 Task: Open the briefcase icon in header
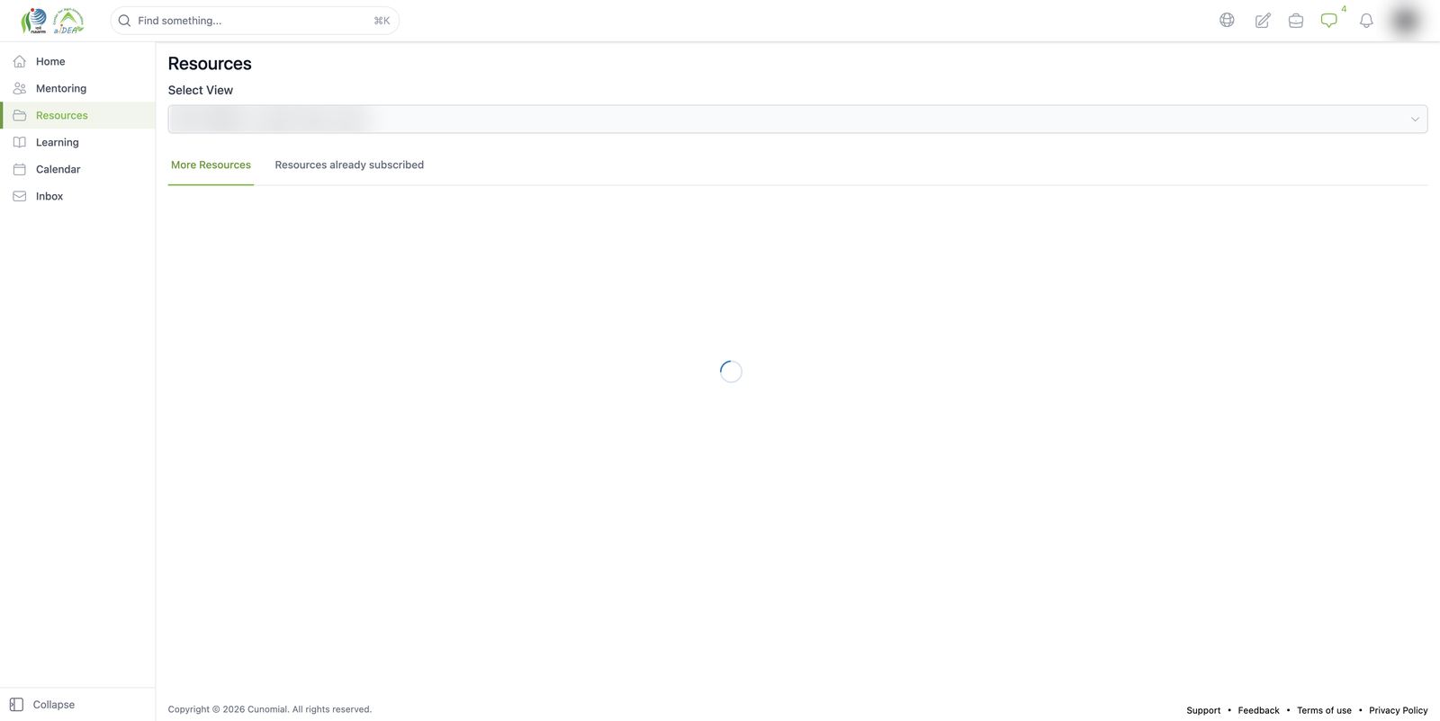tap(1296, 21)
